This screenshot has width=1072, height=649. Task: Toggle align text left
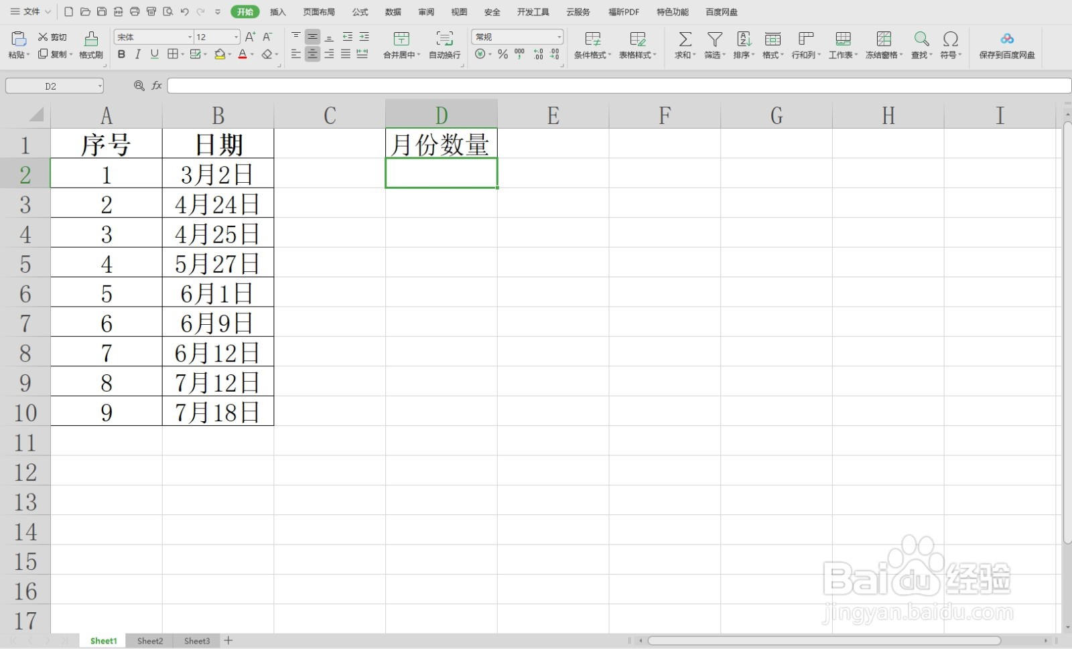click(296, 54)
